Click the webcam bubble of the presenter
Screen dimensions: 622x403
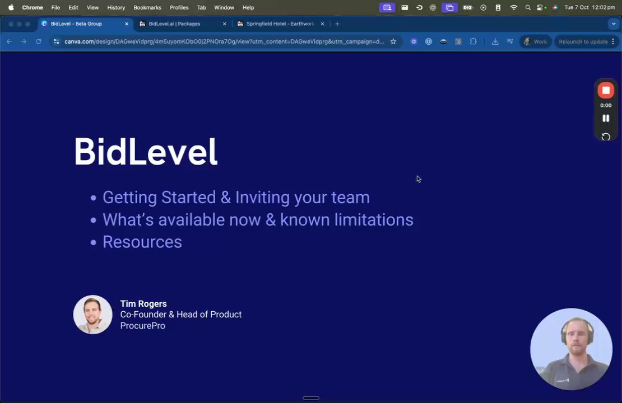tap(571, 349)
